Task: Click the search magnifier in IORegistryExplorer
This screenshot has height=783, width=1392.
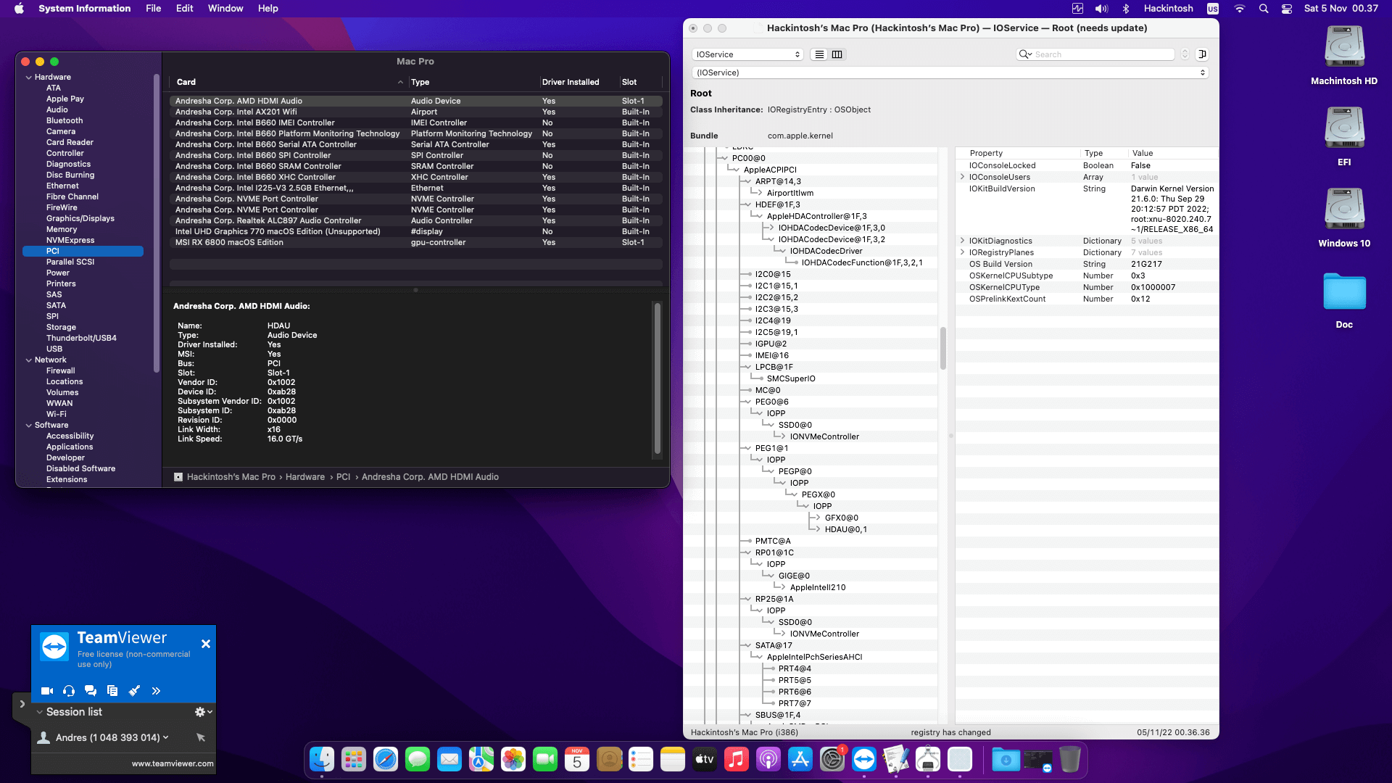Action: pos(1025,54)
